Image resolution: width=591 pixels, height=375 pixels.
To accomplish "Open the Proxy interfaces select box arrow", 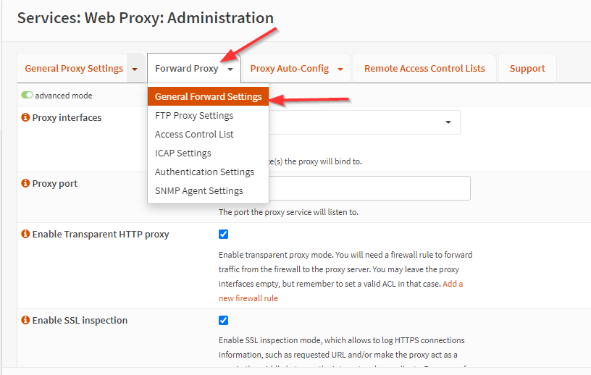I will coord(448,122).
